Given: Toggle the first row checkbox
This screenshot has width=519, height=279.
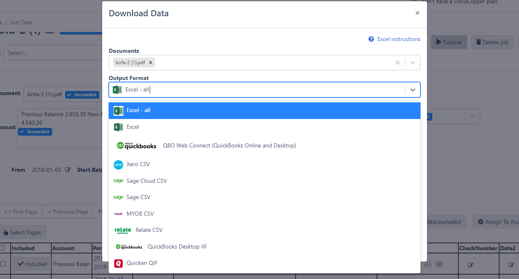Looking at the screenshot, I should (x=3, y=264).
